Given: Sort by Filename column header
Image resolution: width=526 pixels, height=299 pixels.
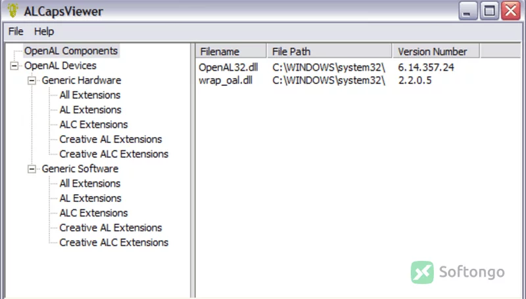Looking at the screenshot, I should point(231,51).
